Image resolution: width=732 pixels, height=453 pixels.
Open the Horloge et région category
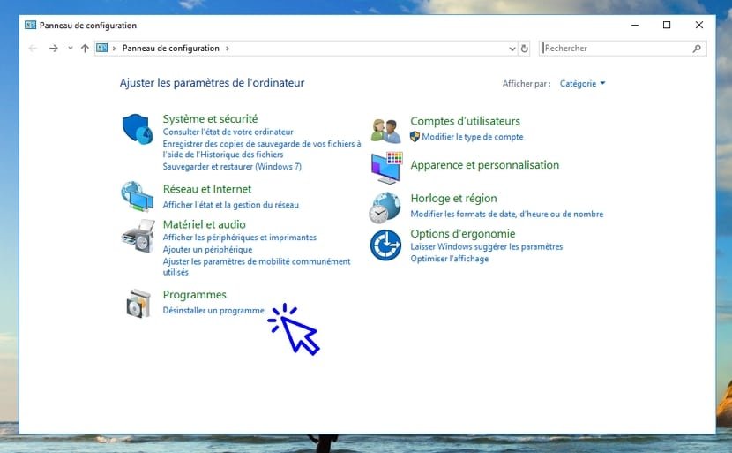[453, 198]
